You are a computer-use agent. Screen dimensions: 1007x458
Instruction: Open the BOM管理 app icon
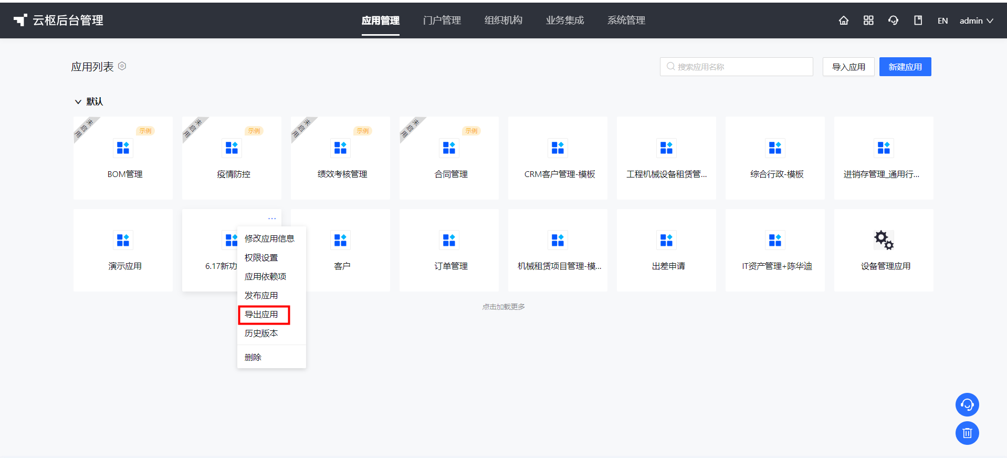coord(123,148)
